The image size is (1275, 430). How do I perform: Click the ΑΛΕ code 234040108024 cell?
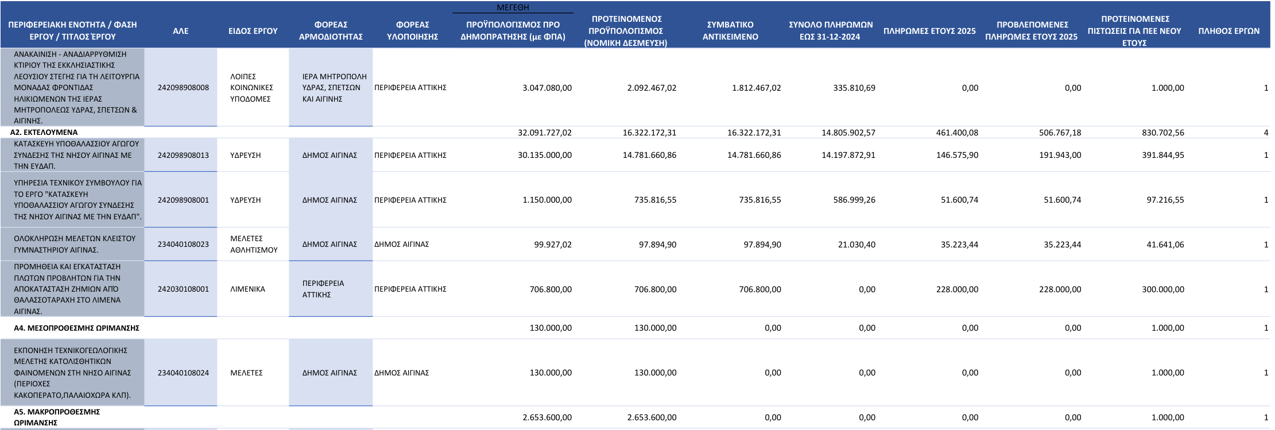coord(183,373)
